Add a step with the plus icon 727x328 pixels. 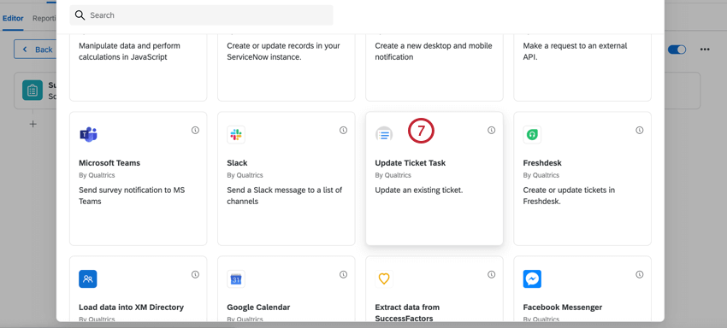33,124
